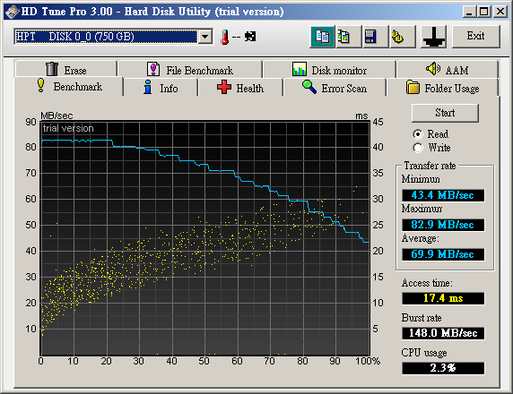513x394 pixels.
Task: Open the File Benchmark tab
Action: coord(190,70)
